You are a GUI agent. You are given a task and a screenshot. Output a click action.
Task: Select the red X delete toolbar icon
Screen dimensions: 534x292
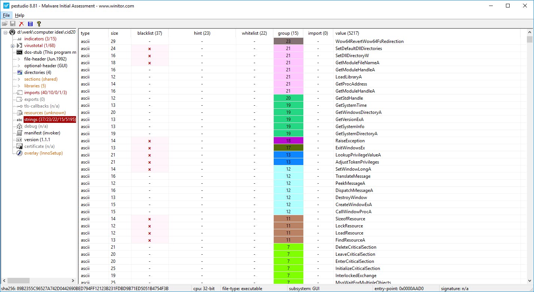pos(22,24)
